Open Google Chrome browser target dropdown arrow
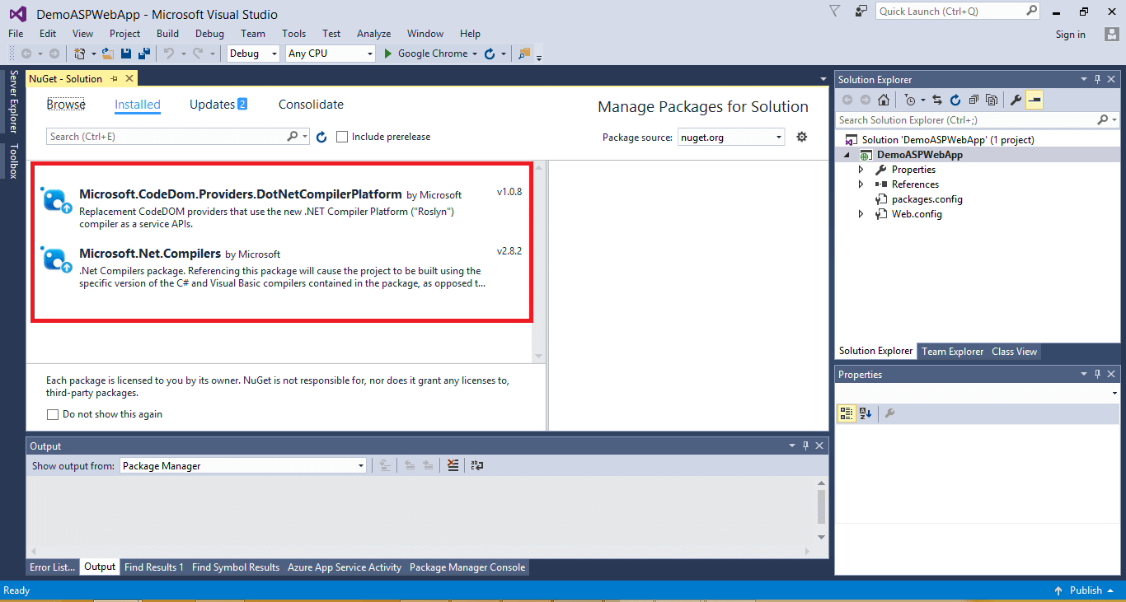This screenshot has height=602, width=1126. click(474, 54)
